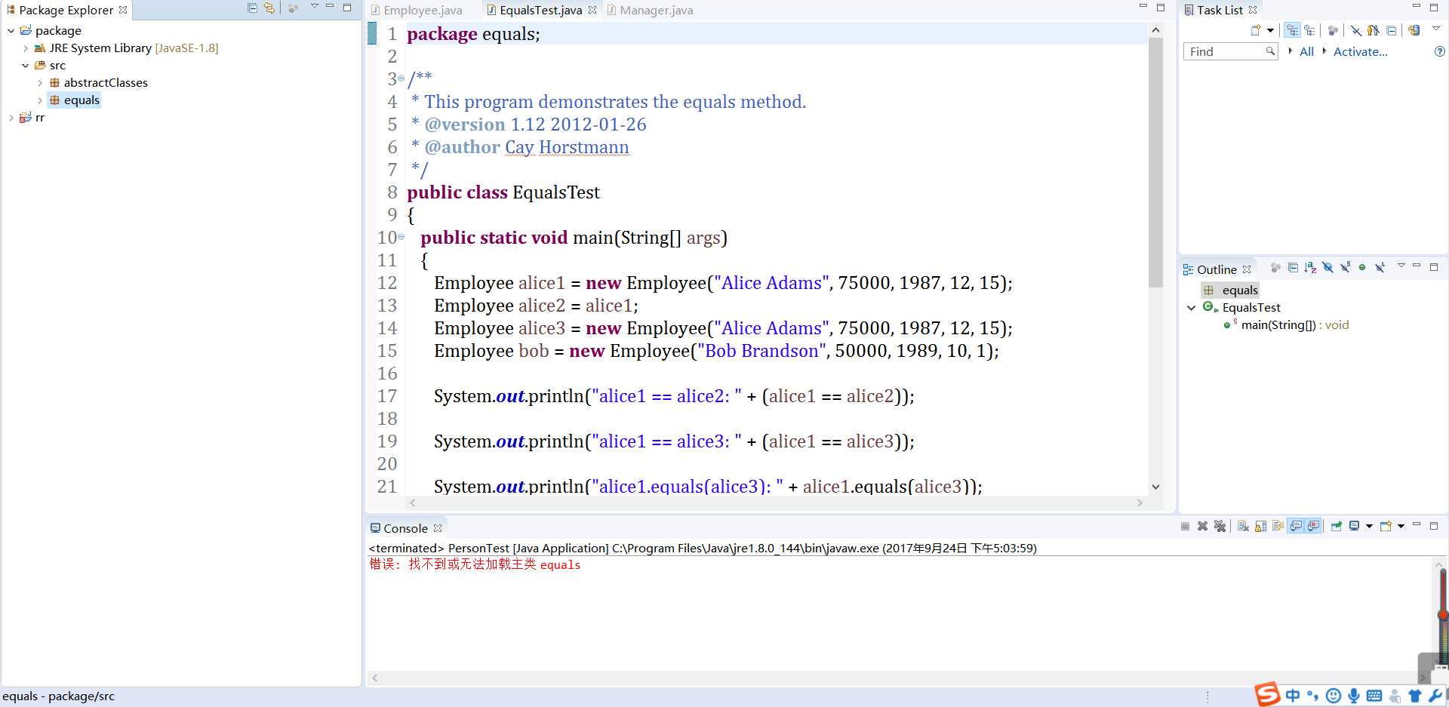The image size is (1449, 707).
Task: Expand the abstractClasses package
Action: pyautogui.click(x=40, y=83)
